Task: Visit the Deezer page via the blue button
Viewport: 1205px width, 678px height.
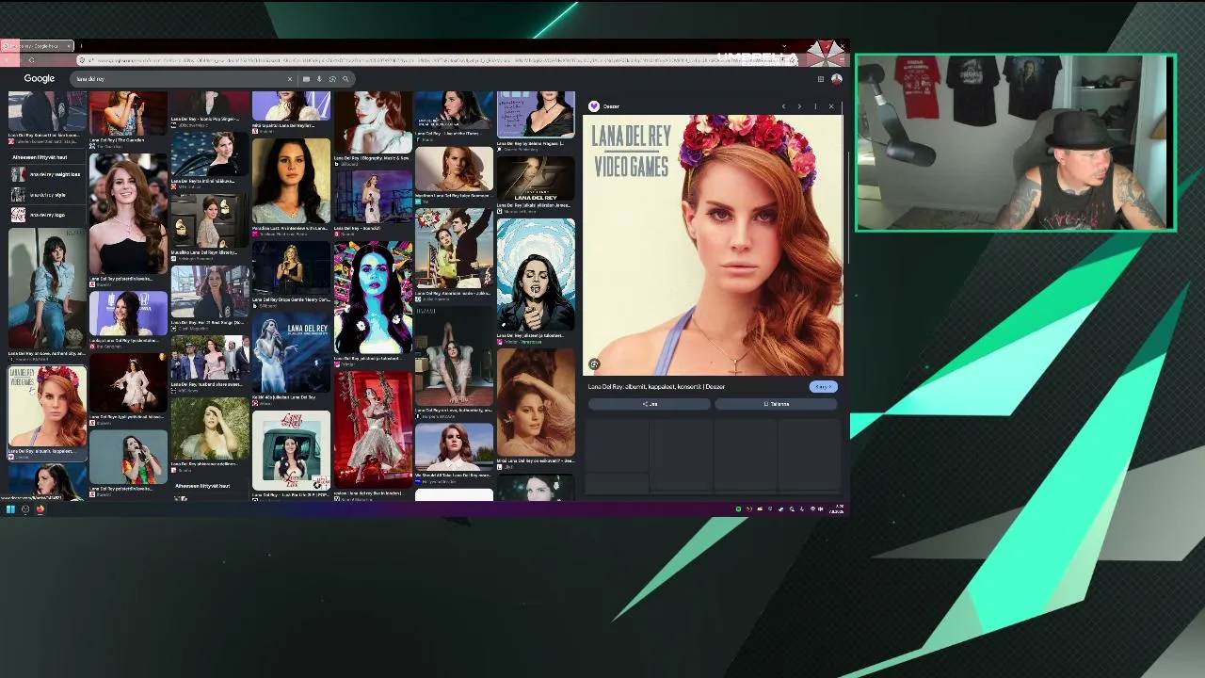Action: [x=823, y=387]
